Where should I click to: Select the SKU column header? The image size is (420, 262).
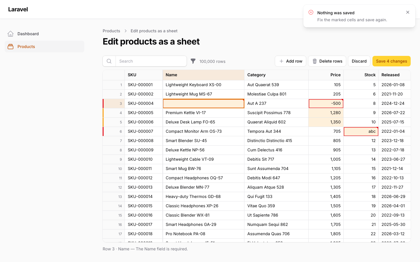(144, 75)
